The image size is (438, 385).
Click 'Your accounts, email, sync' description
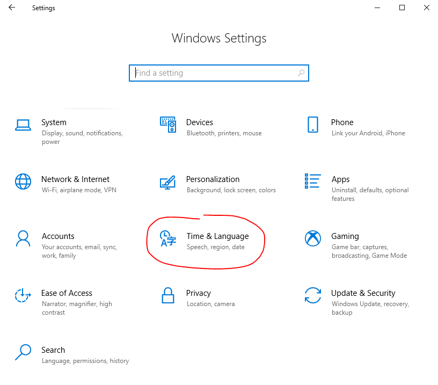click(79, 251)
